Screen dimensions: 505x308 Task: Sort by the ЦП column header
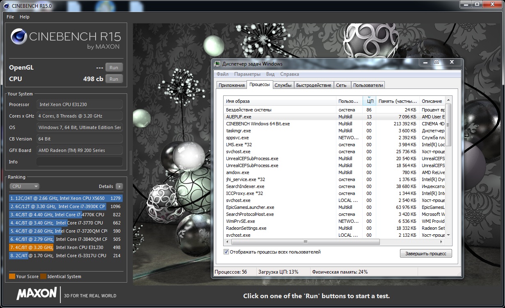[370, 101]
